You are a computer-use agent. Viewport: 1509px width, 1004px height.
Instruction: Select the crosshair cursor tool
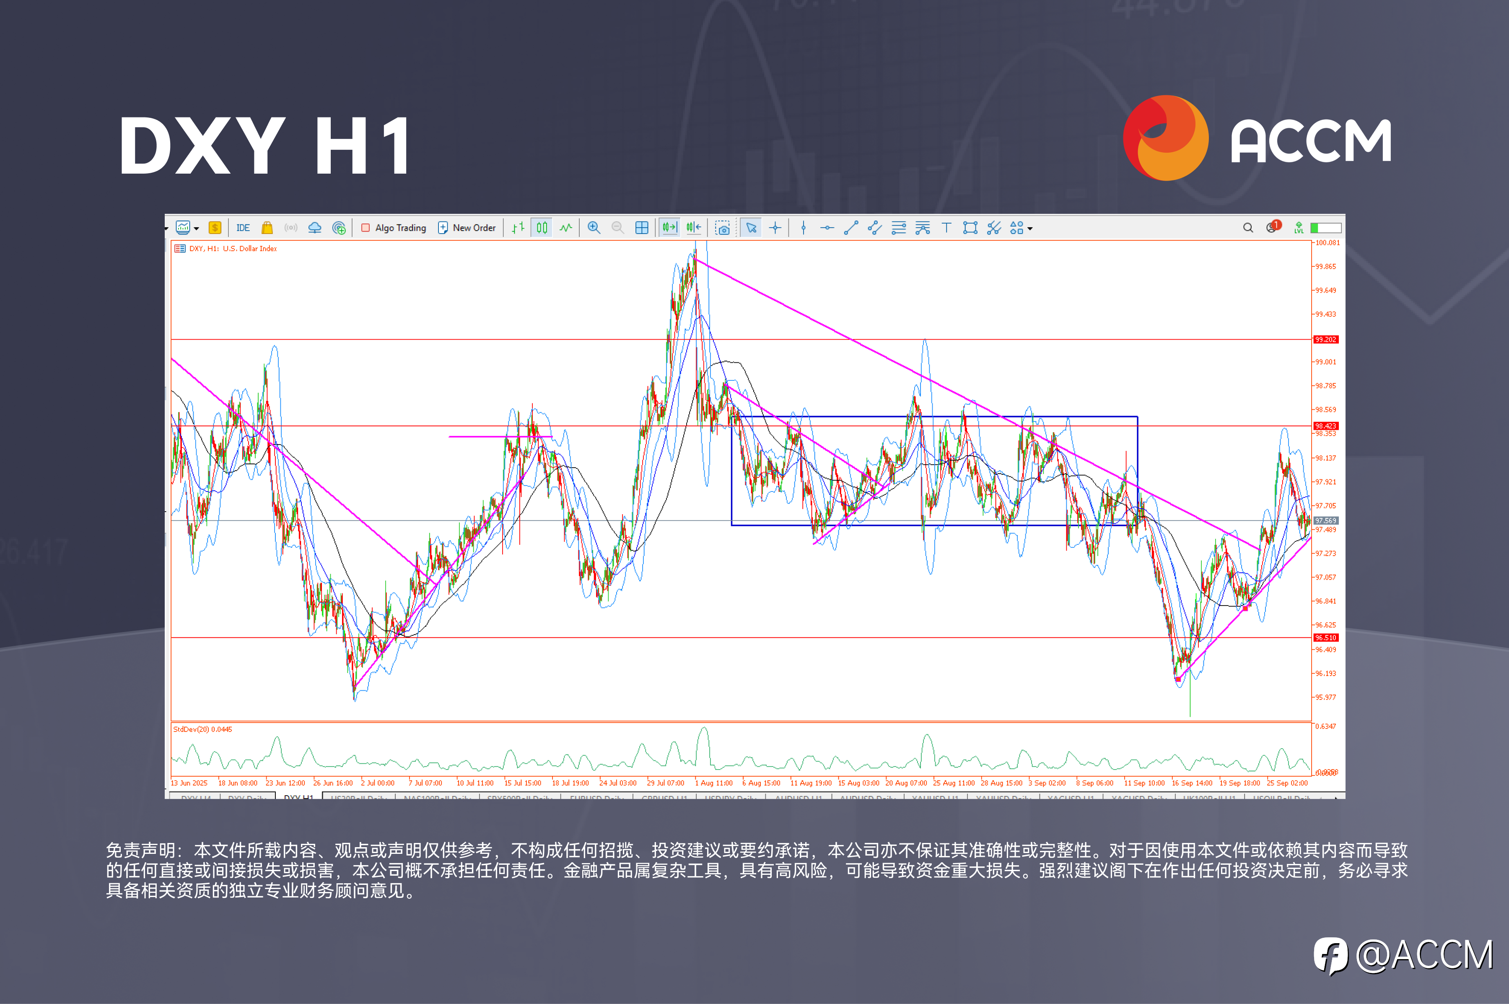coord(775,228)
